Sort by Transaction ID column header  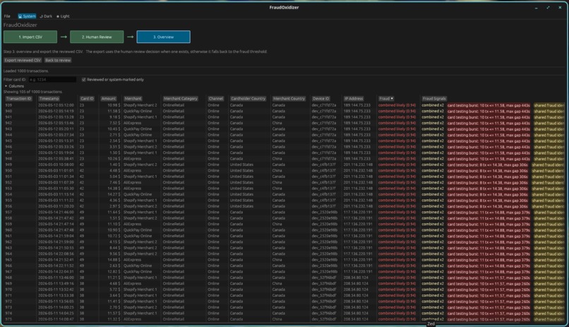pos(19,99)
